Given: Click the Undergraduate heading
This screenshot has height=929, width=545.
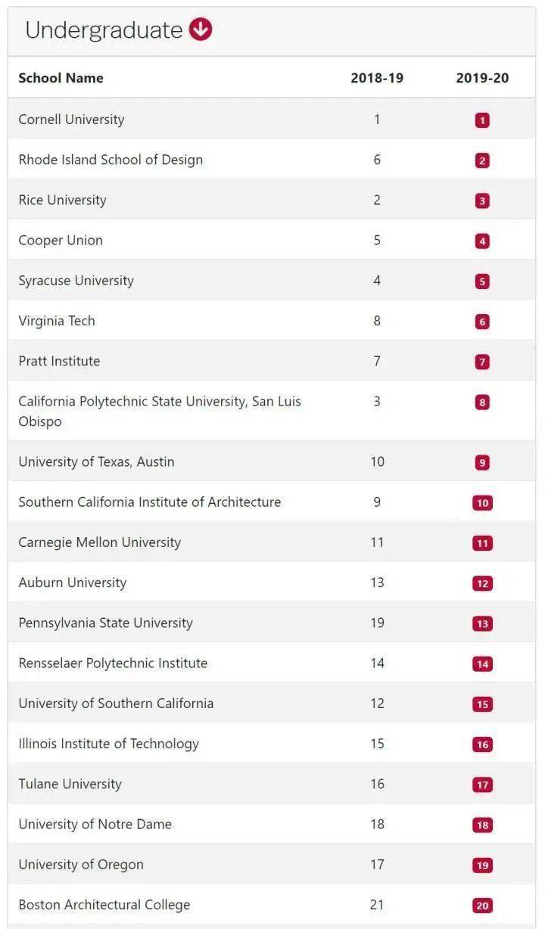Looking at the screenshot, I should pyautogui.click(x=104, y=30).
